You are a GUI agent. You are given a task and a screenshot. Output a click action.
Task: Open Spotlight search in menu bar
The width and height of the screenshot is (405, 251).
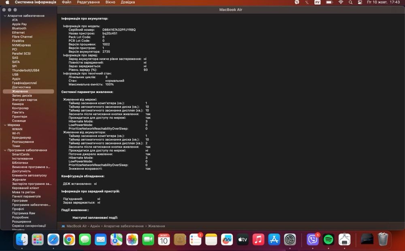[350, 2]
